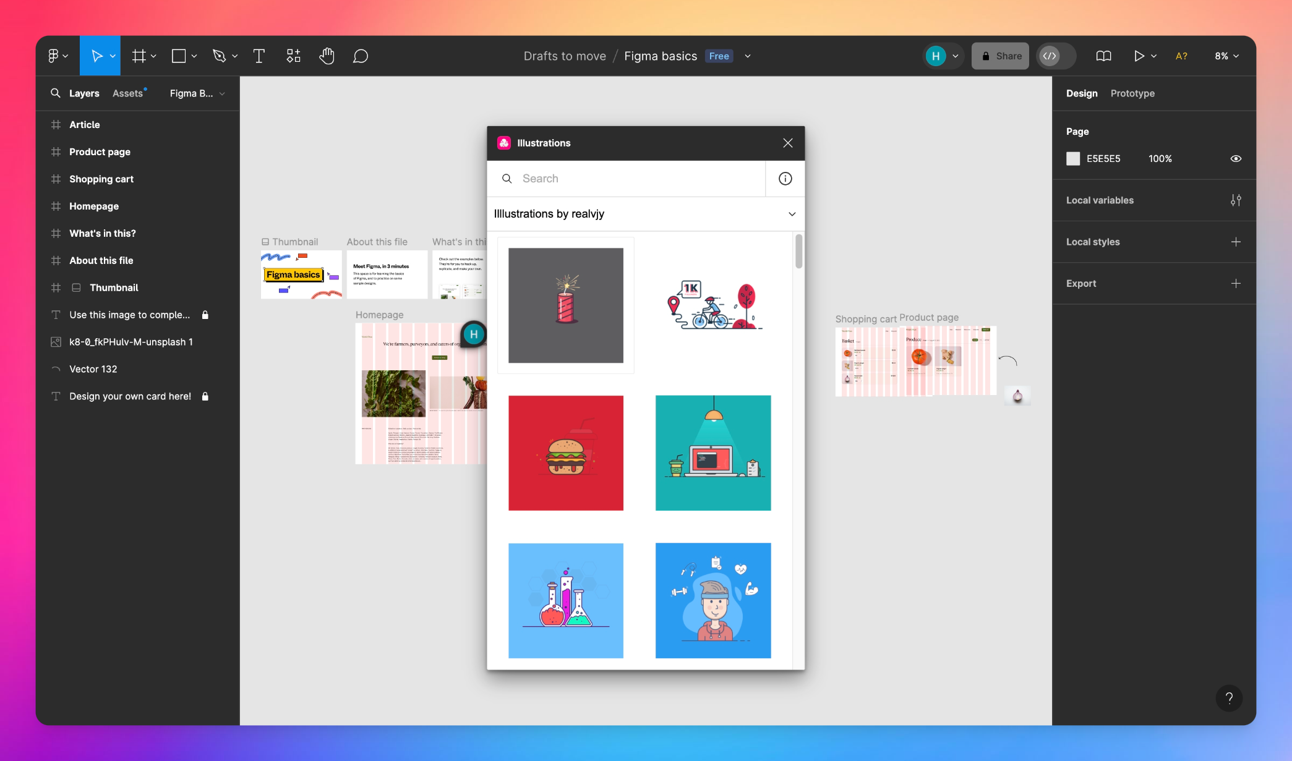
Task: Close the Illustrations plugin window
Action: pyautogui.click(x=787, y=143)
